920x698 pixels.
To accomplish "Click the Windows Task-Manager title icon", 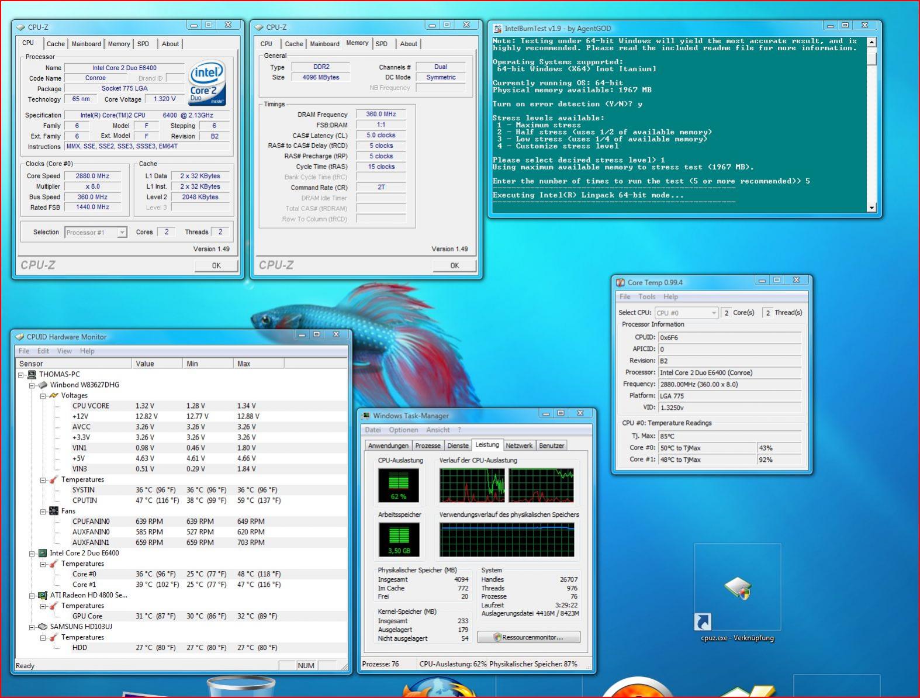I will pos(366,416).
